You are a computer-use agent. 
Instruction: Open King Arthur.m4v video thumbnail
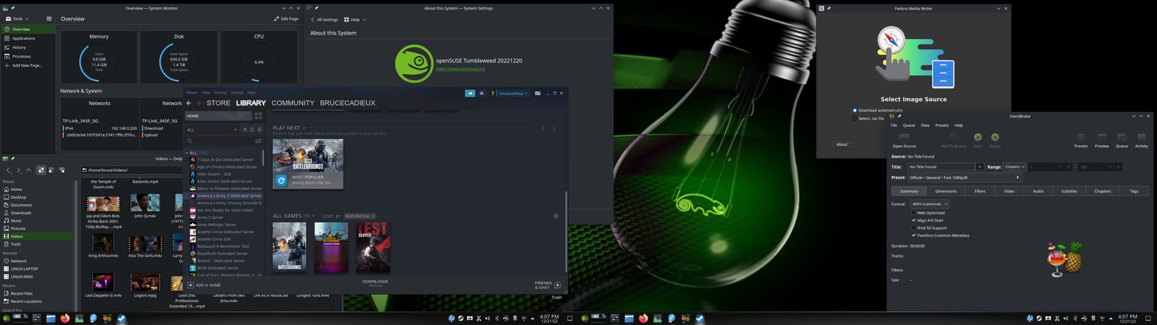pos(103,243)
